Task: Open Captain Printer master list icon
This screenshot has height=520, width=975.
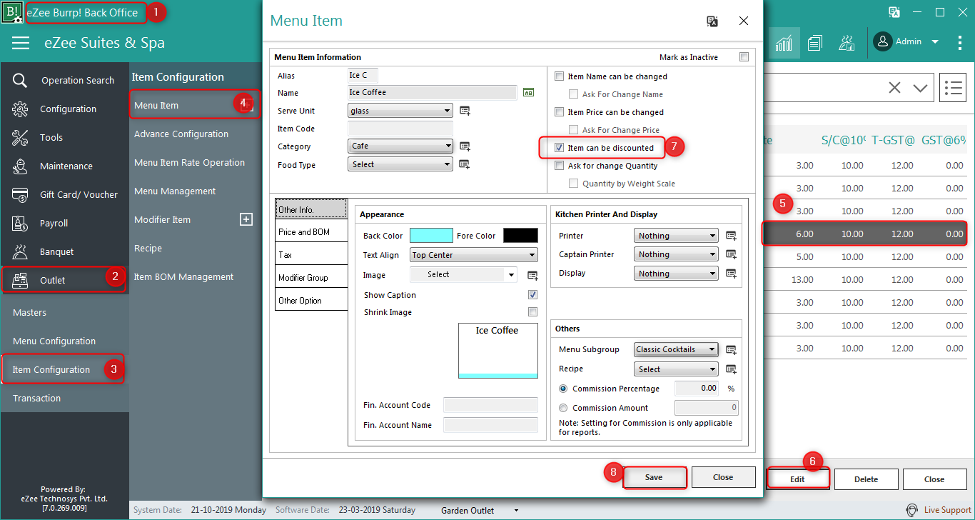Action: click(x=731, y=254)
